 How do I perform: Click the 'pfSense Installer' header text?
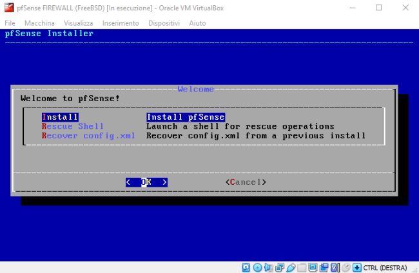point(50,33)
